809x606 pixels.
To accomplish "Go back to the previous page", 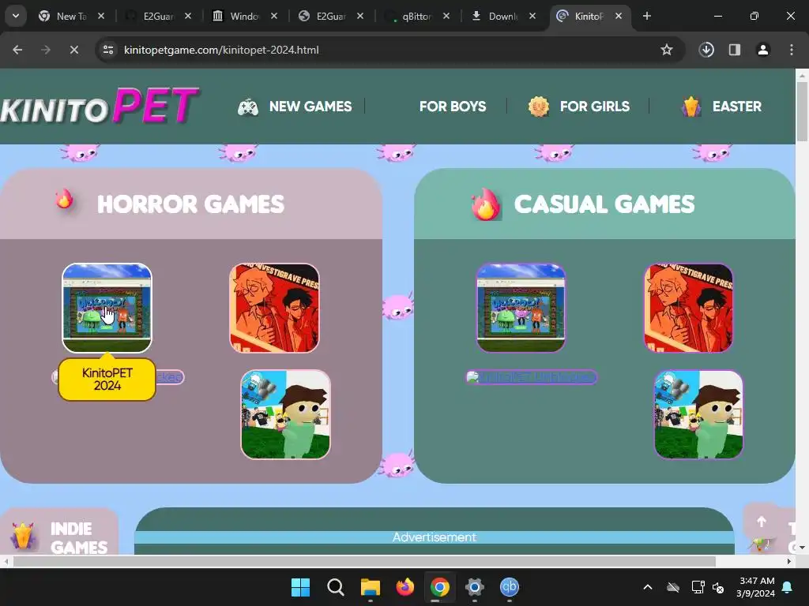I will point(17,50).
